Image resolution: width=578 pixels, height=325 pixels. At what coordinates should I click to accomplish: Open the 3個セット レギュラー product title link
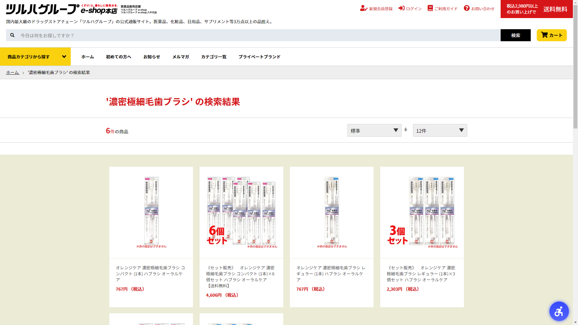coord(421,274)
